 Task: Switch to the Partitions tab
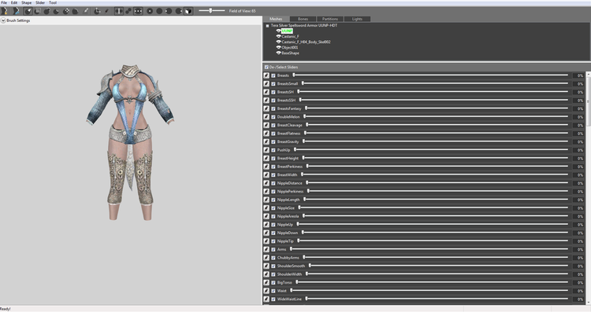pyautogui.click(x=330, y=19)
